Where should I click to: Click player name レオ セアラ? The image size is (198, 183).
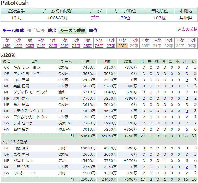23,123
